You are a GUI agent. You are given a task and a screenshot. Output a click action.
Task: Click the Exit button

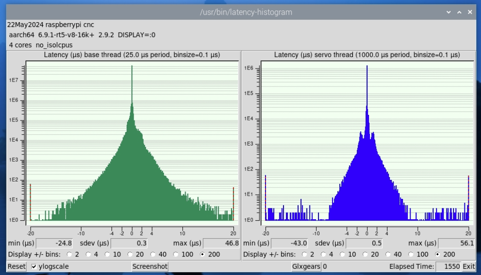tap(469, 266)
